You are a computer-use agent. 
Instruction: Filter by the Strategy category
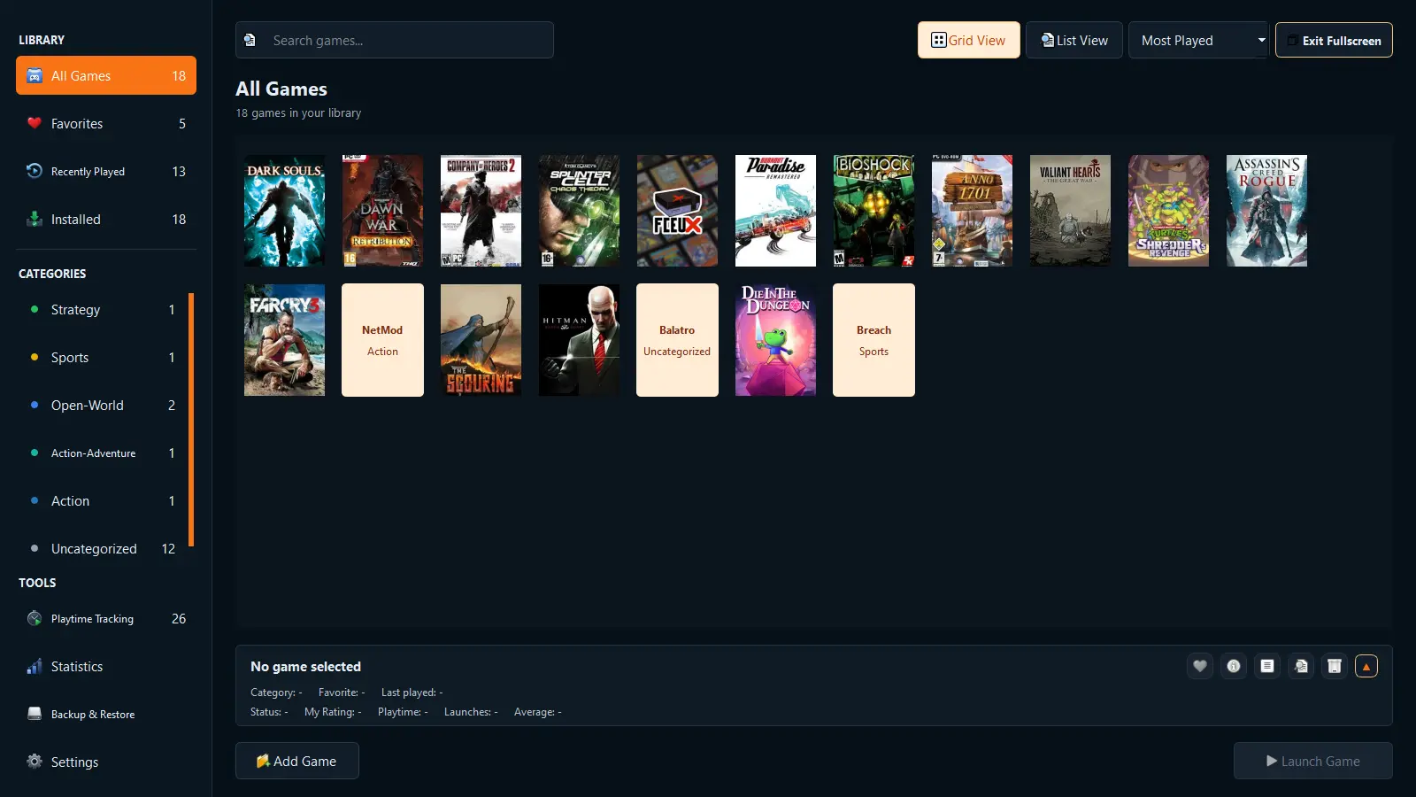click(x=102, y=310)
